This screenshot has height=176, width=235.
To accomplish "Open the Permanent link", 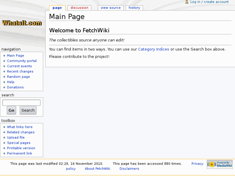I will tap(19, 153).
